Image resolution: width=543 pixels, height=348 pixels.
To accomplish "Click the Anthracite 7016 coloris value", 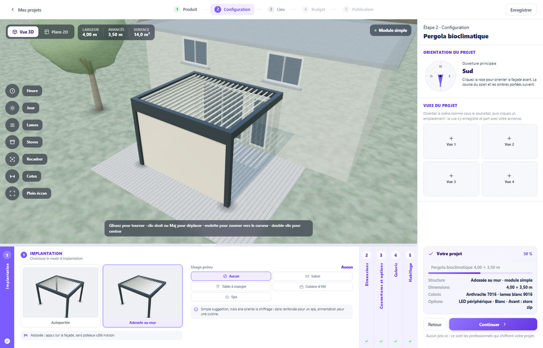I will [x=499, y=295].
